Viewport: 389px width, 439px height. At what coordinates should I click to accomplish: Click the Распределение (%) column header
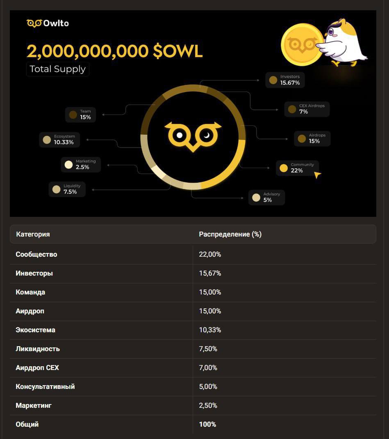click(230, 234)
